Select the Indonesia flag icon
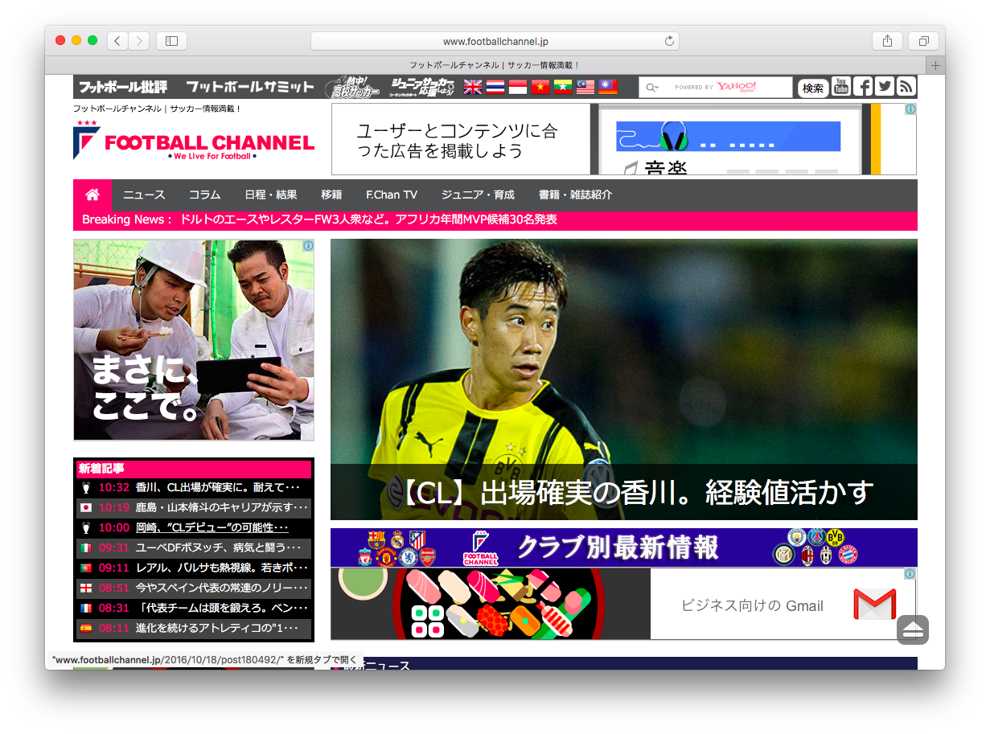Image resolution: width=990 pixels, height=734 pixels. coord(518,87)
